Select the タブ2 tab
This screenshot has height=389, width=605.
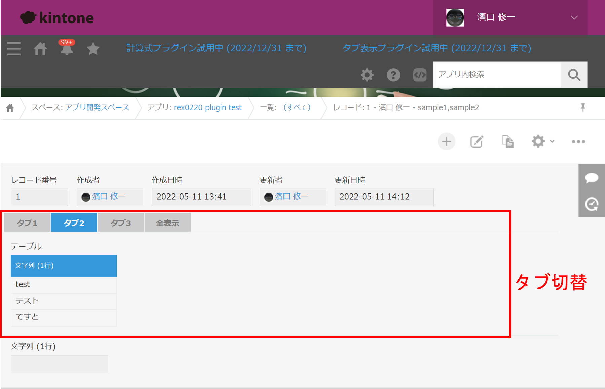[x=74, y=223]
